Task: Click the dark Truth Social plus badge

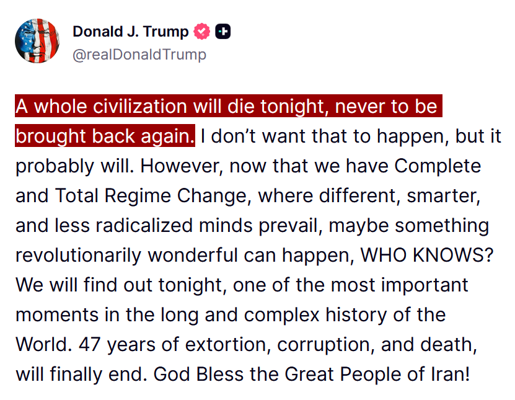Action: tap(222, 31)
